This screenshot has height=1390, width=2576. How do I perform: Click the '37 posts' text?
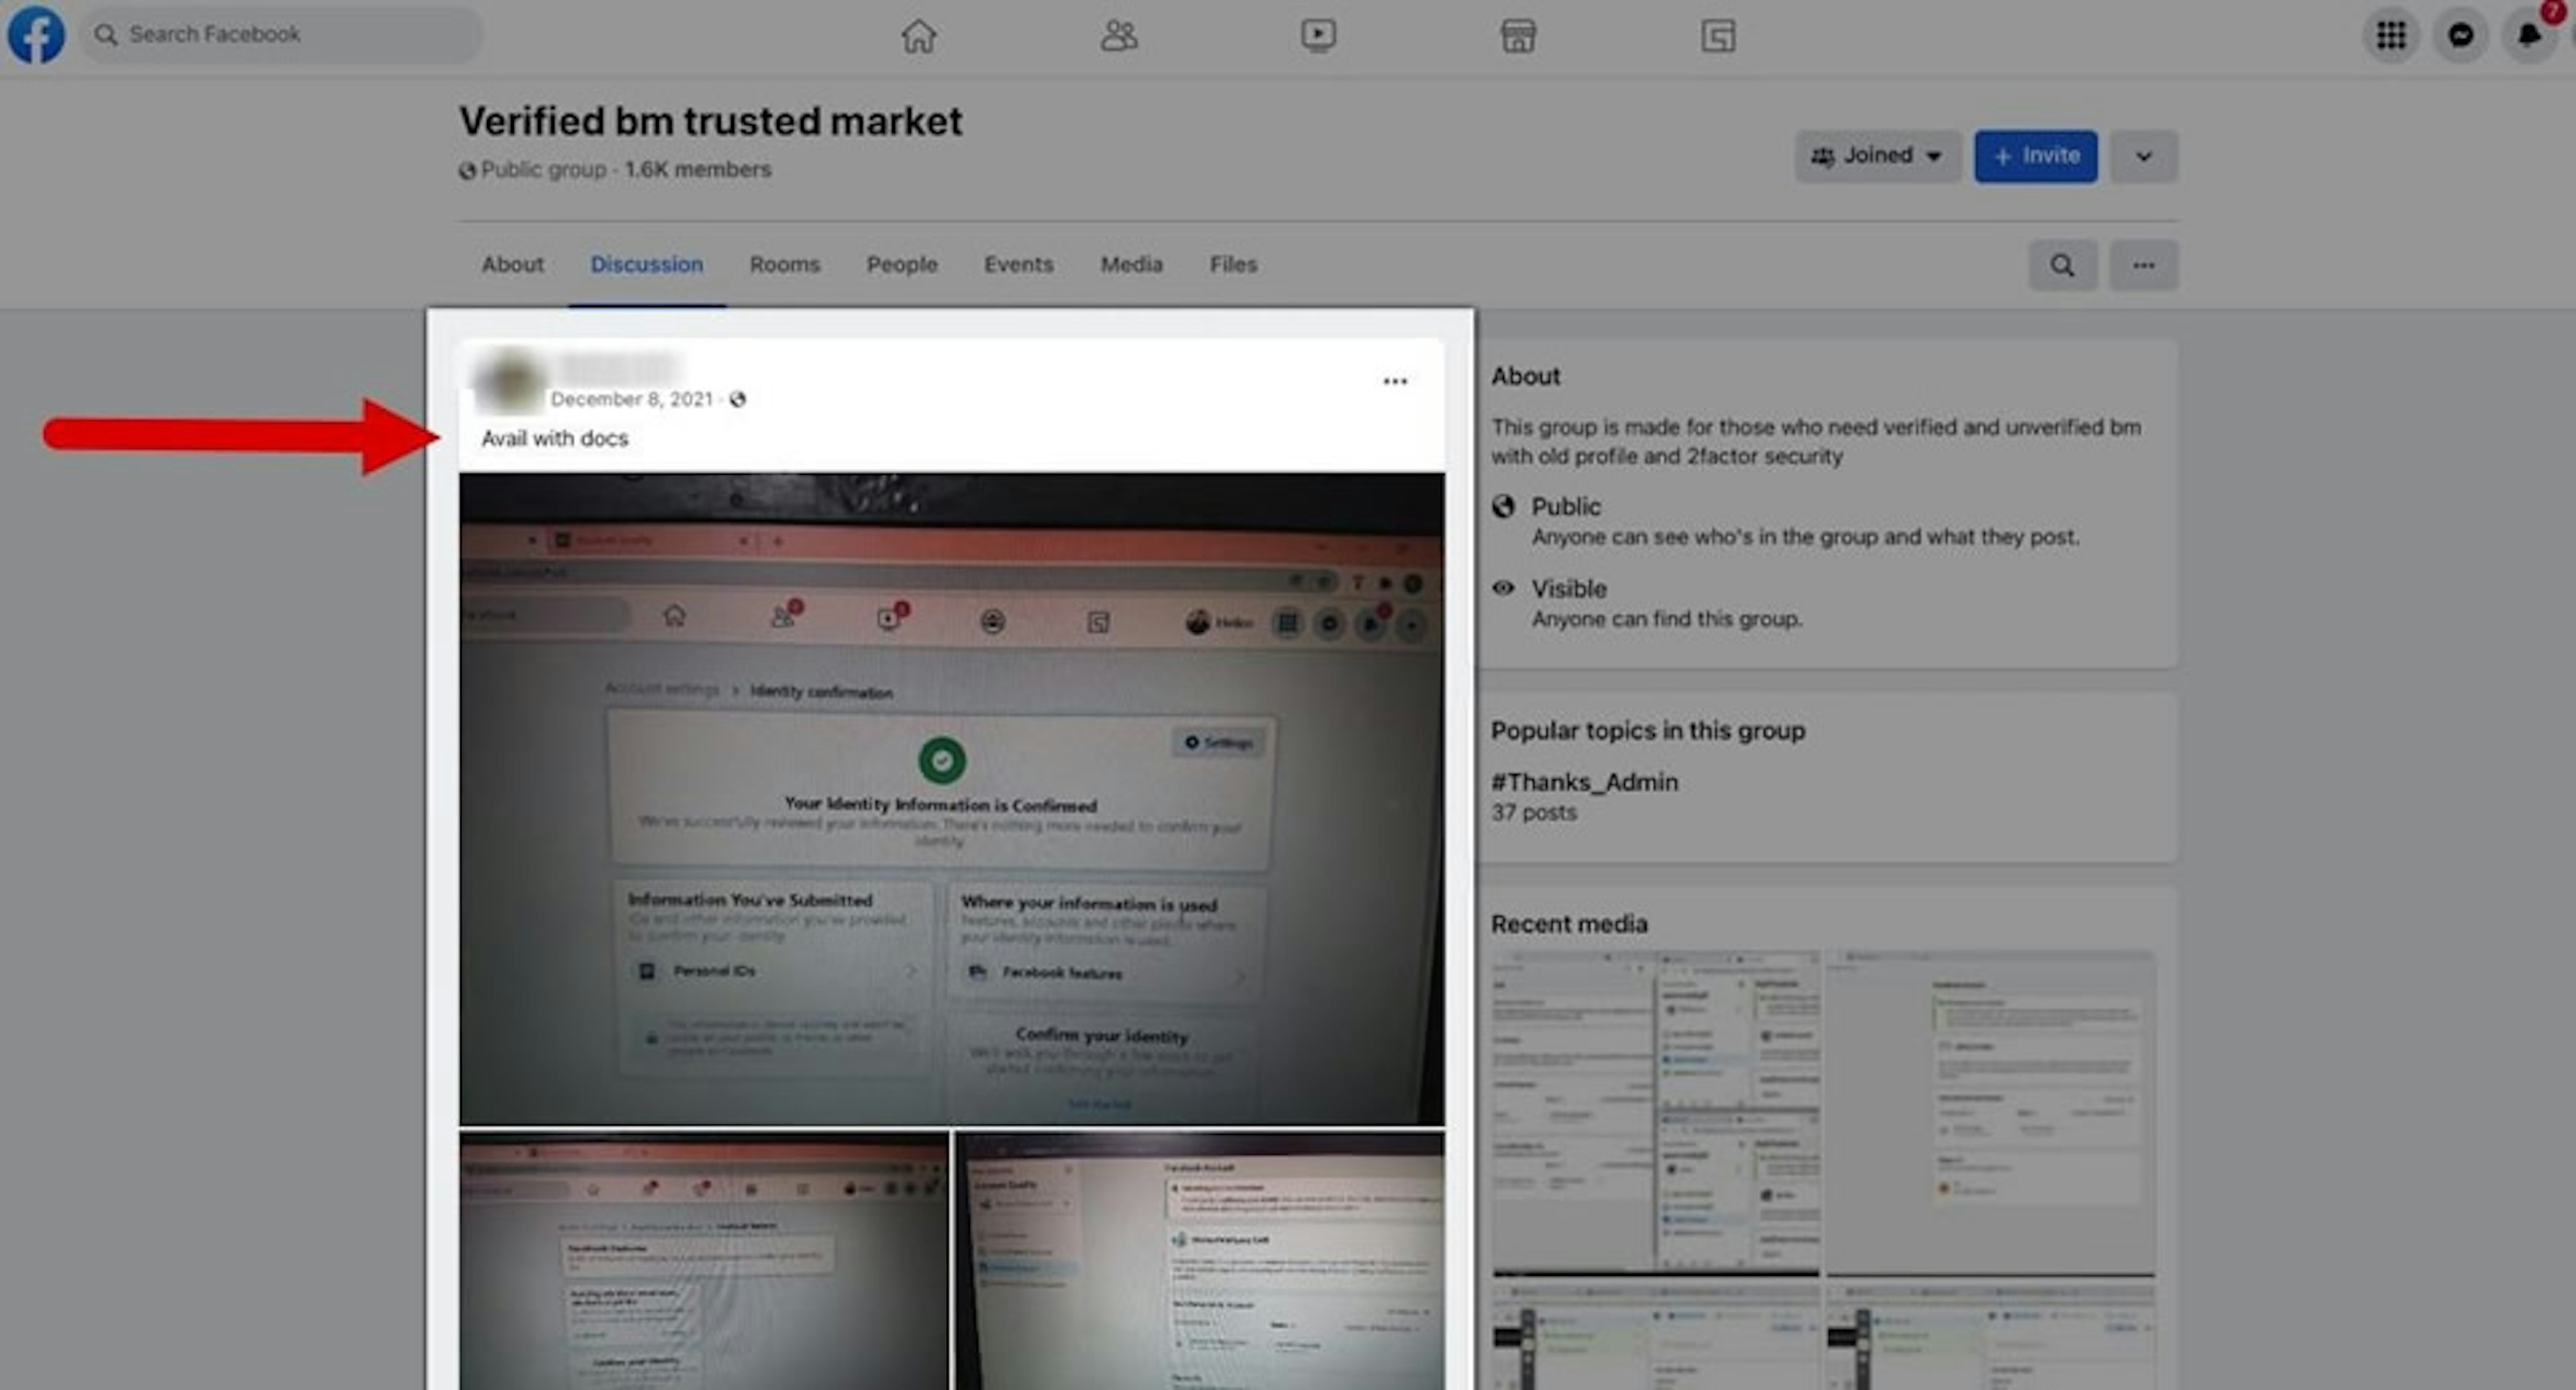pyautogui.click(x=1534, y=812)
